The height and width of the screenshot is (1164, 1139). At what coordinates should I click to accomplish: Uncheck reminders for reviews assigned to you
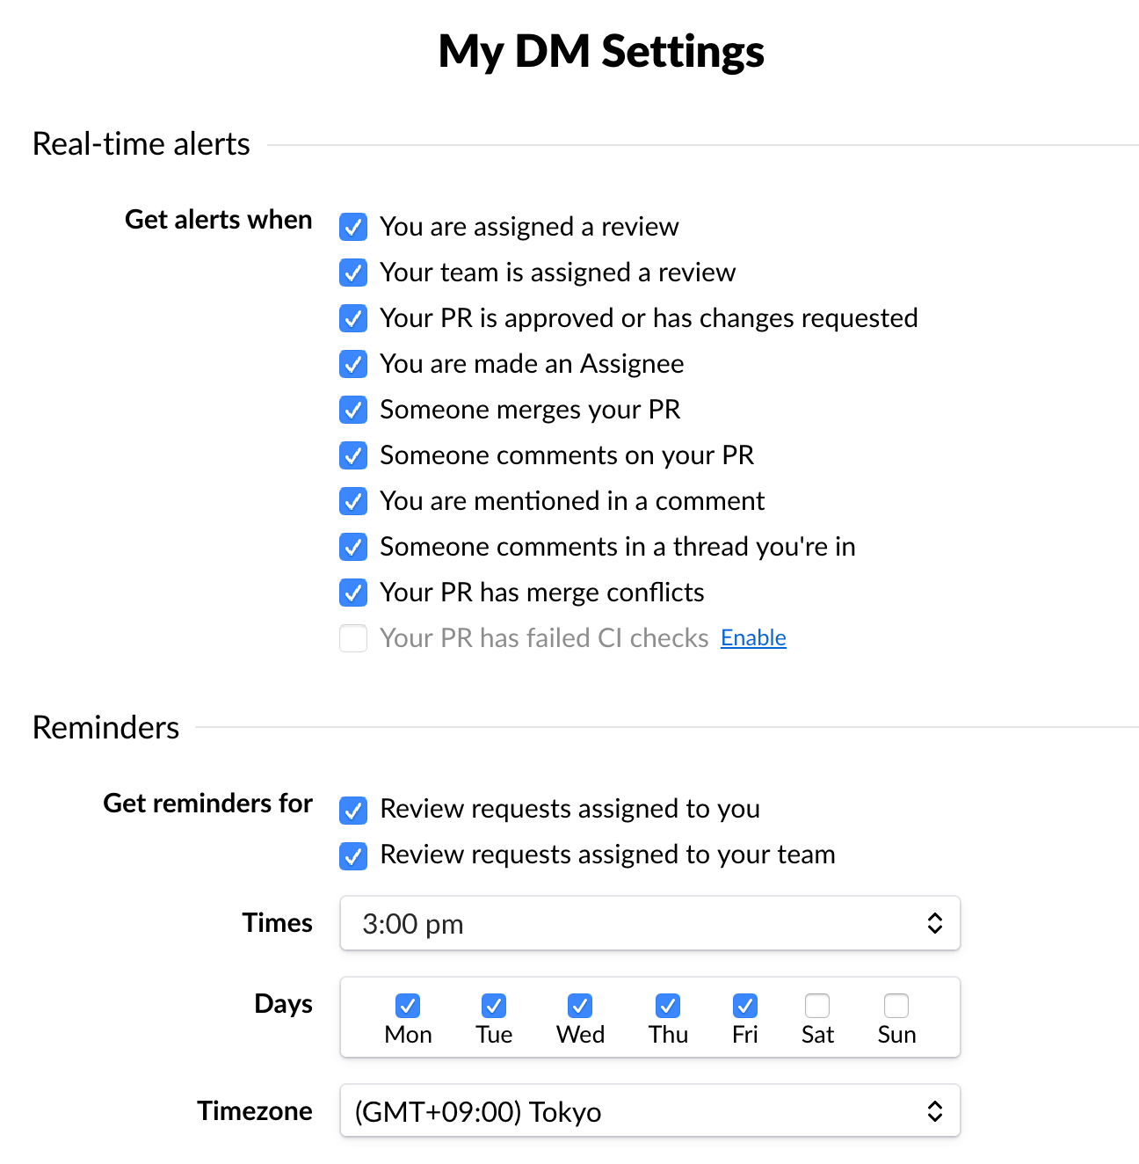tap(353, 810)
